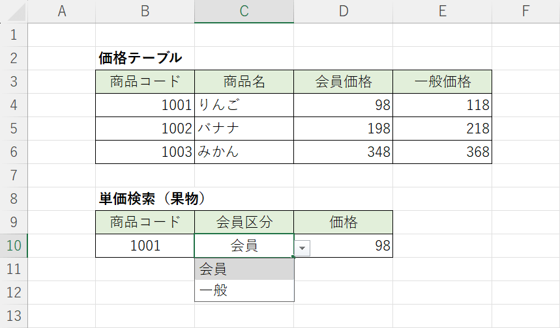560x328 pixels.
Task: Click cell B10 containing 1001
Action: pyautogui.click(x=145, y=245)
